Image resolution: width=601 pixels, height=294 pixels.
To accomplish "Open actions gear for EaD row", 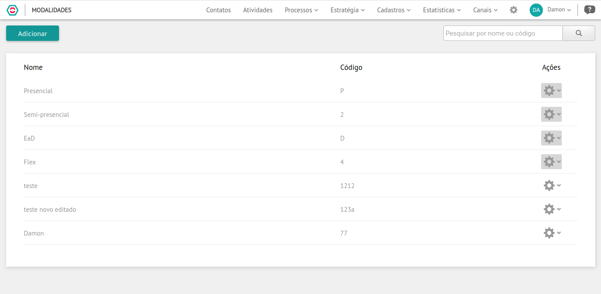I will coord(551,138).
